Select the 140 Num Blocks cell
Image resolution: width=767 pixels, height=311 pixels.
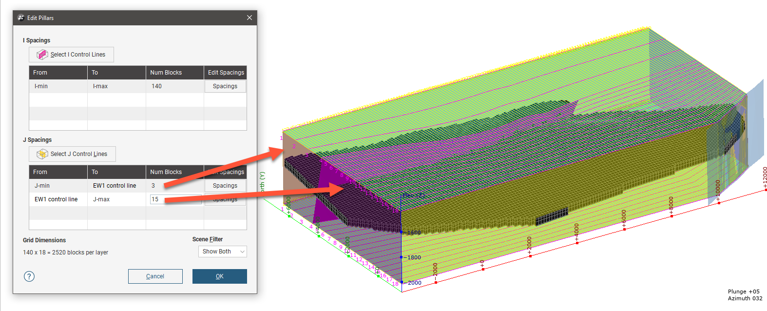[174, 86]
